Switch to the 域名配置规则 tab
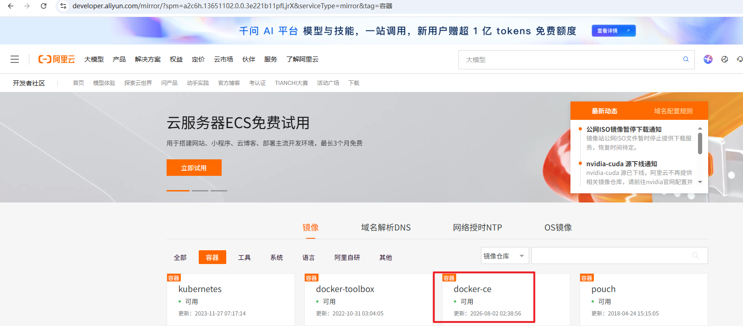 tap(673, 111)
